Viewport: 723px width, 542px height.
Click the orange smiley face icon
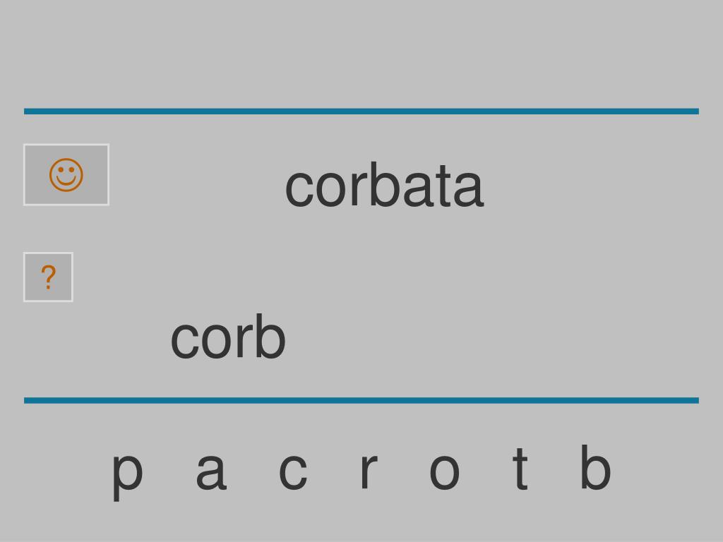[66, 175]
